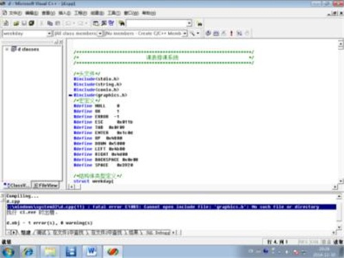Click the 'd.obj - 1 error(s), 0 warning(s)' line

tap(50, 223)
